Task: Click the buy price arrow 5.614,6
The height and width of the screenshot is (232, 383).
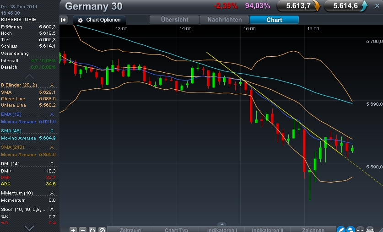Action: (x=364, y=6)
